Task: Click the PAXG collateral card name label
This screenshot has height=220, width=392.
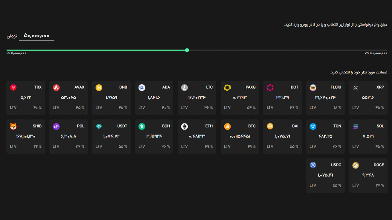Action: click(251, 87)
